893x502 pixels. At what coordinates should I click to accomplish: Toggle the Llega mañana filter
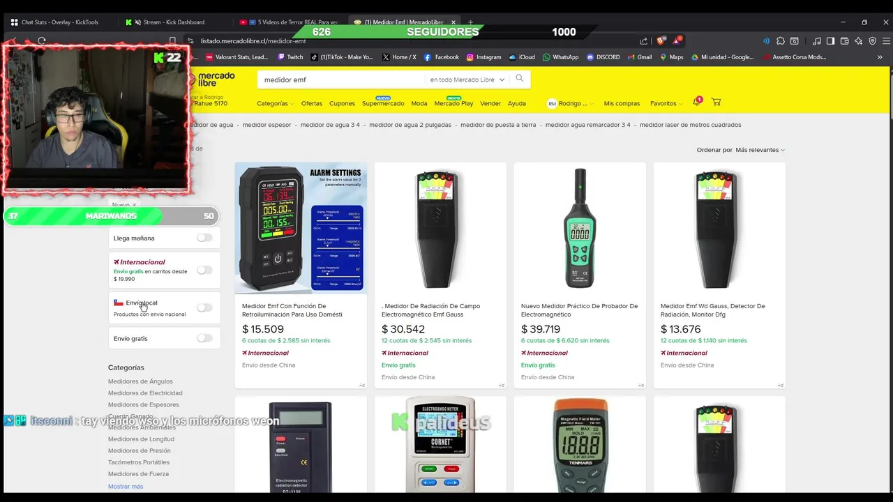204,238
